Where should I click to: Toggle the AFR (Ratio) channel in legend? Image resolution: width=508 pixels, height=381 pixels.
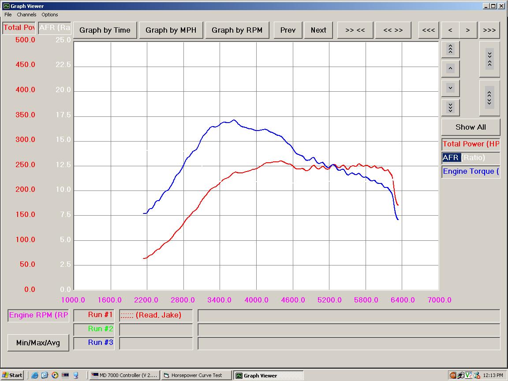(x=471, y=157)
